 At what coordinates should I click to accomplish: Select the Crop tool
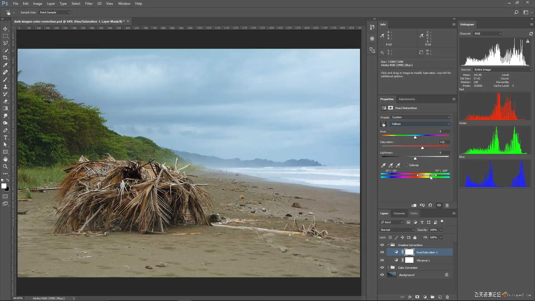(x=5, y=58)
